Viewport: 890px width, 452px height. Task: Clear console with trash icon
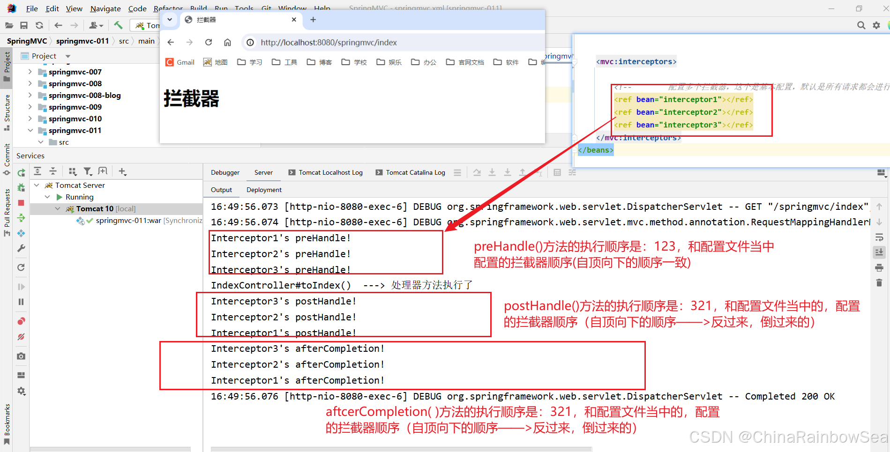[879, 283]
